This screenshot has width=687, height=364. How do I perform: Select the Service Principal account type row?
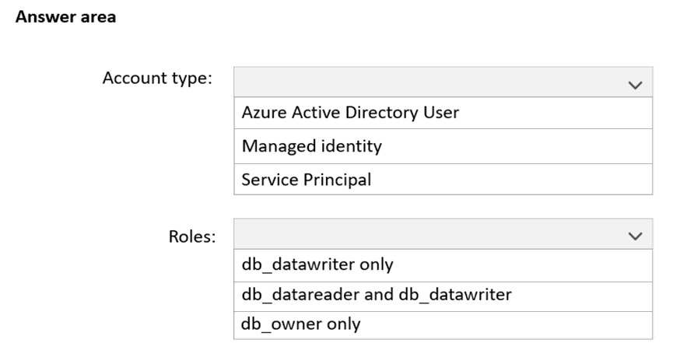443,179
